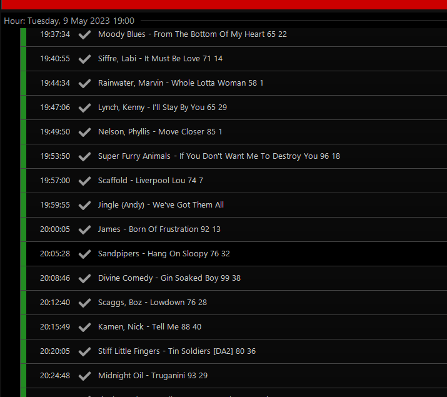This screenshot has height=397, width=447.
Task: Select Kamen, Nick - Tell Me row
Action: 234,327
